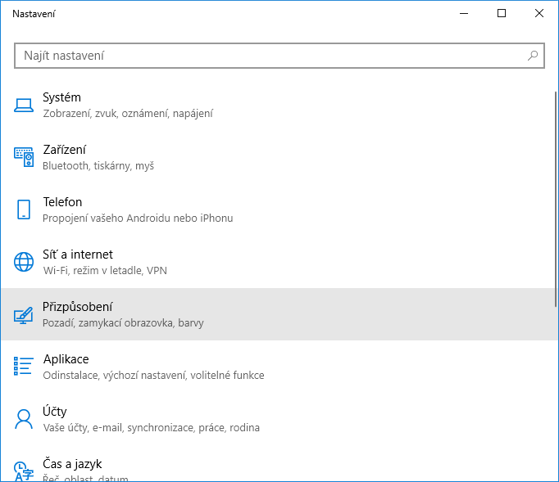Open Čas a jazyk heading
This screenshot has height=482, width=559.
[72, 464]
